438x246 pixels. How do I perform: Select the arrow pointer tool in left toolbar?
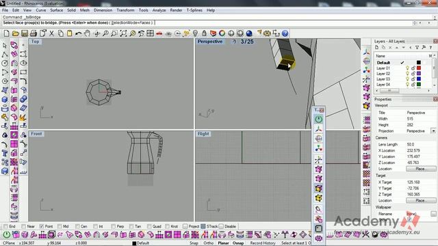pos(5,45)
